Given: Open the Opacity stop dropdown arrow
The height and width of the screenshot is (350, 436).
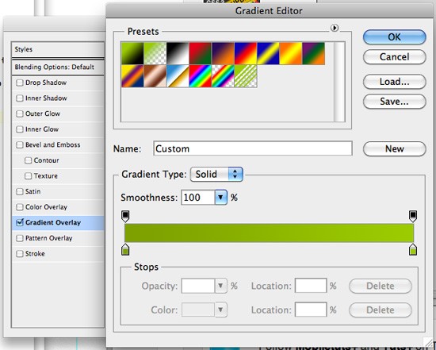Looking at the screenshot, I should 221,286.
